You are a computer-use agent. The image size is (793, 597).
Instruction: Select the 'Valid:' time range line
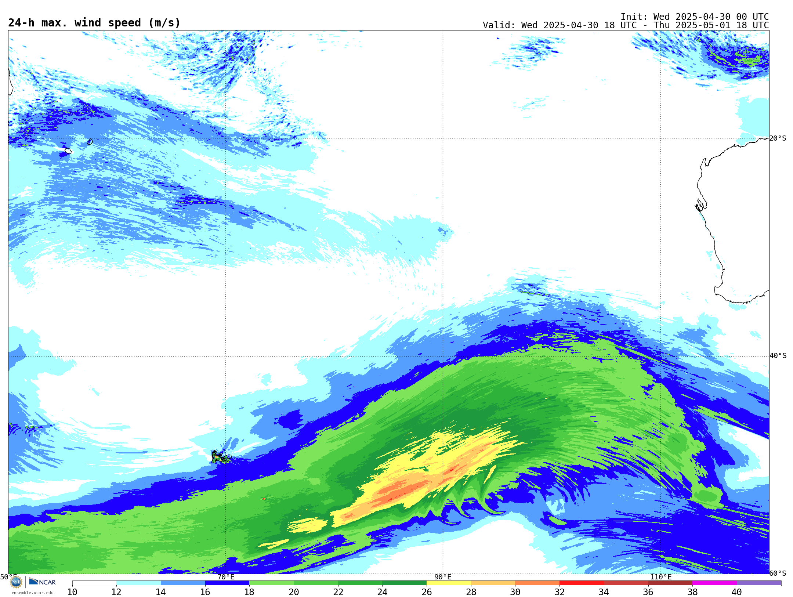tap(626, 25)
